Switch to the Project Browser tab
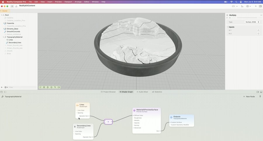Viewport: 263px width, 141px height. [x=108, y=92]
